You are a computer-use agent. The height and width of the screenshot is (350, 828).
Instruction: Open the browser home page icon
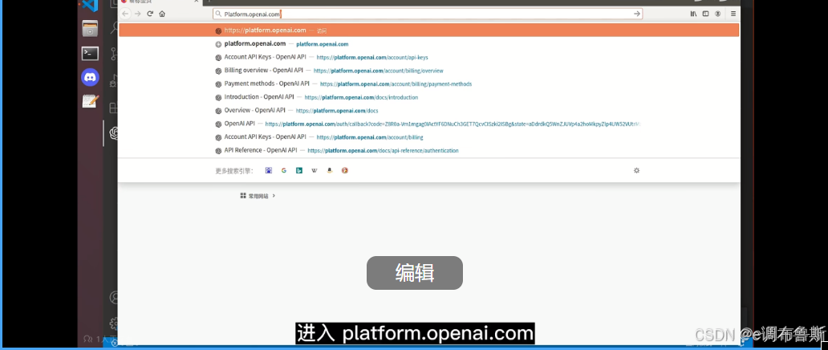162,14
